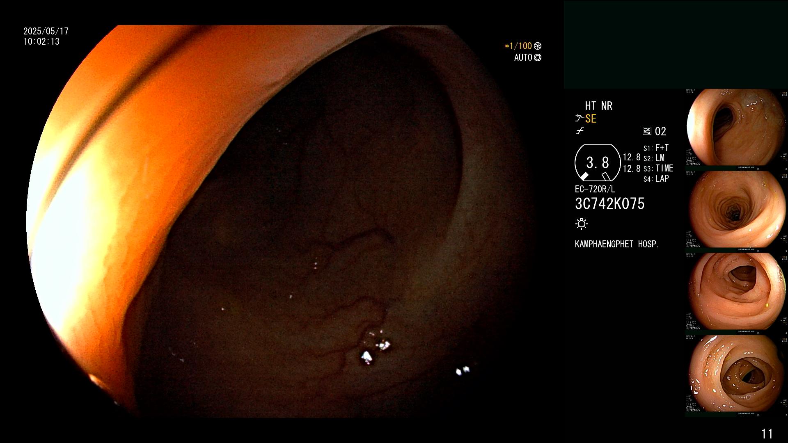788x443 pixels.
Task: Click the scope model EC-720R/L
Action: (x=595, y=189)
